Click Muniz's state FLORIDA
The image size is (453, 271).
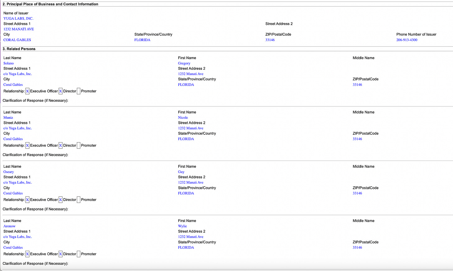coord(186,139)
